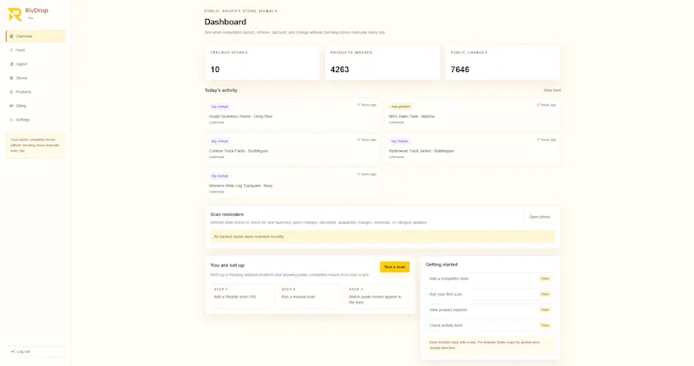This screenshot has width=694, height=366.
Task: Click the Products icon in sidebar
Action: click(x=11, y=92)
